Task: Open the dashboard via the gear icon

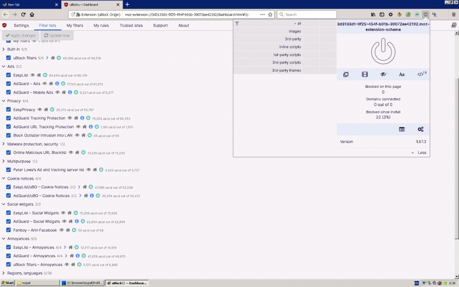Action: pos(420,129)
